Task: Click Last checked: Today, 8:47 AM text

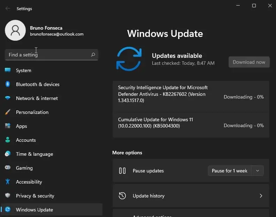Action: click(183, 63)
